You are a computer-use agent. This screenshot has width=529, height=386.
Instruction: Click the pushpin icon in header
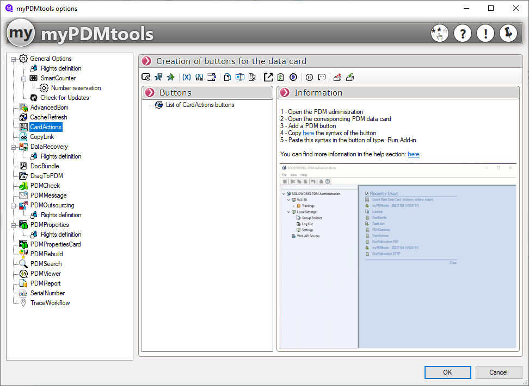pyautogui.click(x=508, y=34)
